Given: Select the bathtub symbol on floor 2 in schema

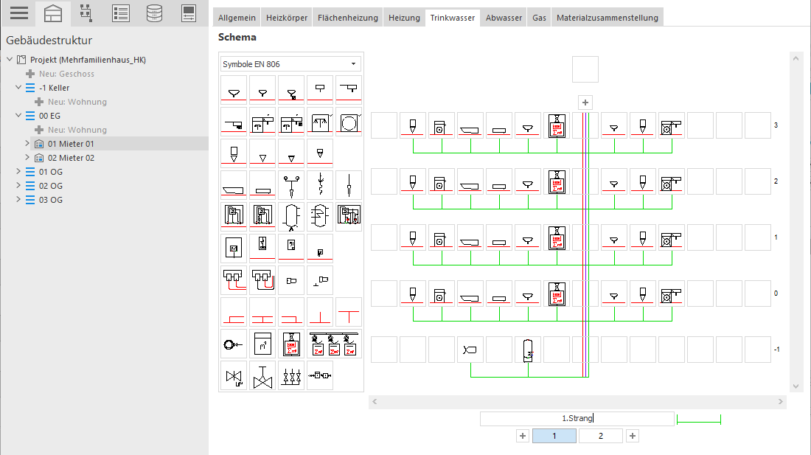Looking at the screenshot, I should click(470, 181).
